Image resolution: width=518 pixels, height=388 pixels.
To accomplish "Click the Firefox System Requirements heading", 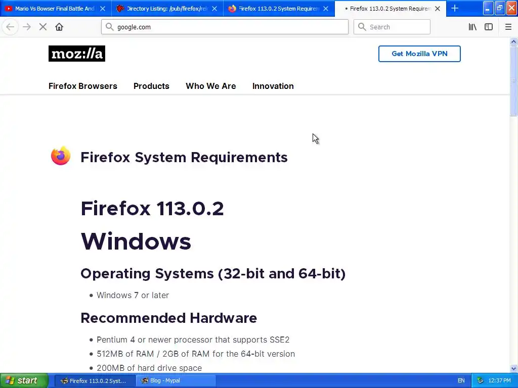I will 184,158.
